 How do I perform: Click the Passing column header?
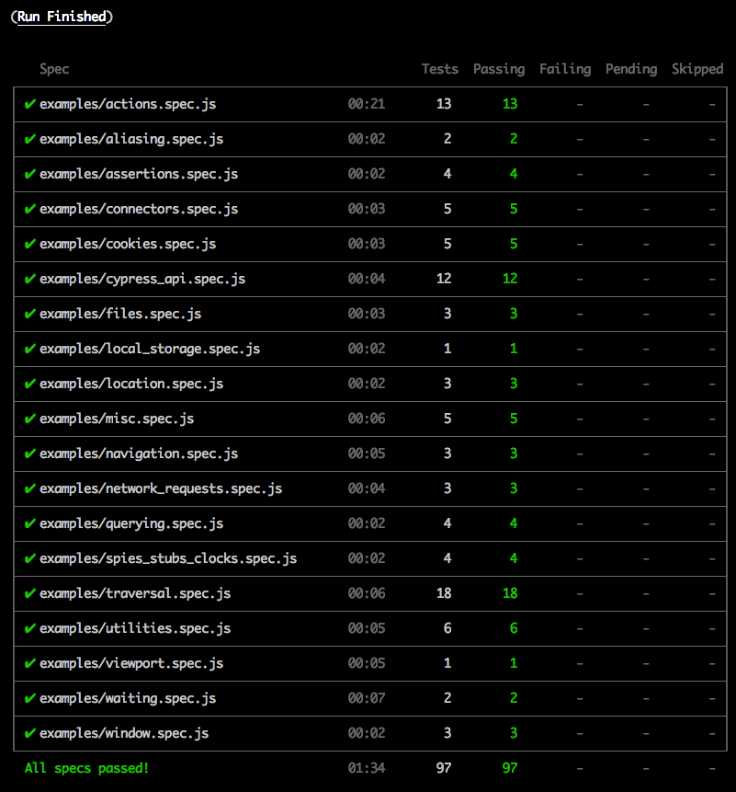pos(499,69)
